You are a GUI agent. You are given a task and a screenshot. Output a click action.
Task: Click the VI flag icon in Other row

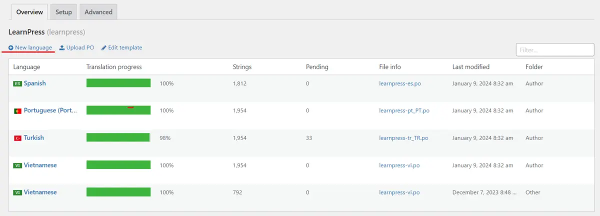pos(17,192)
